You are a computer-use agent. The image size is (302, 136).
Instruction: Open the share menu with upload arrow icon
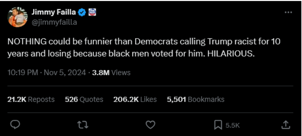click(286, 125)
